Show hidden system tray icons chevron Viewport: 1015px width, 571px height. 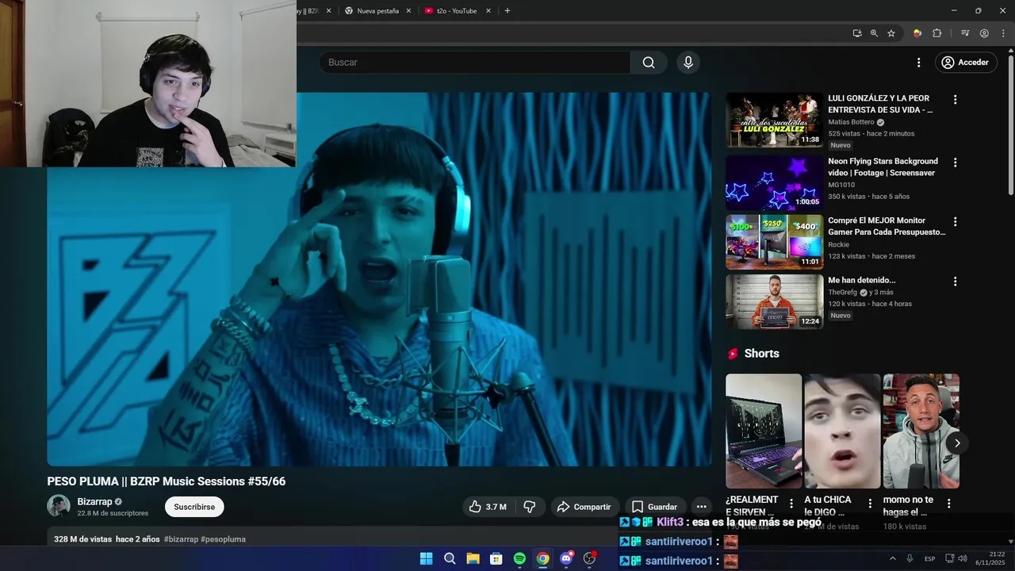pos(892,559)
